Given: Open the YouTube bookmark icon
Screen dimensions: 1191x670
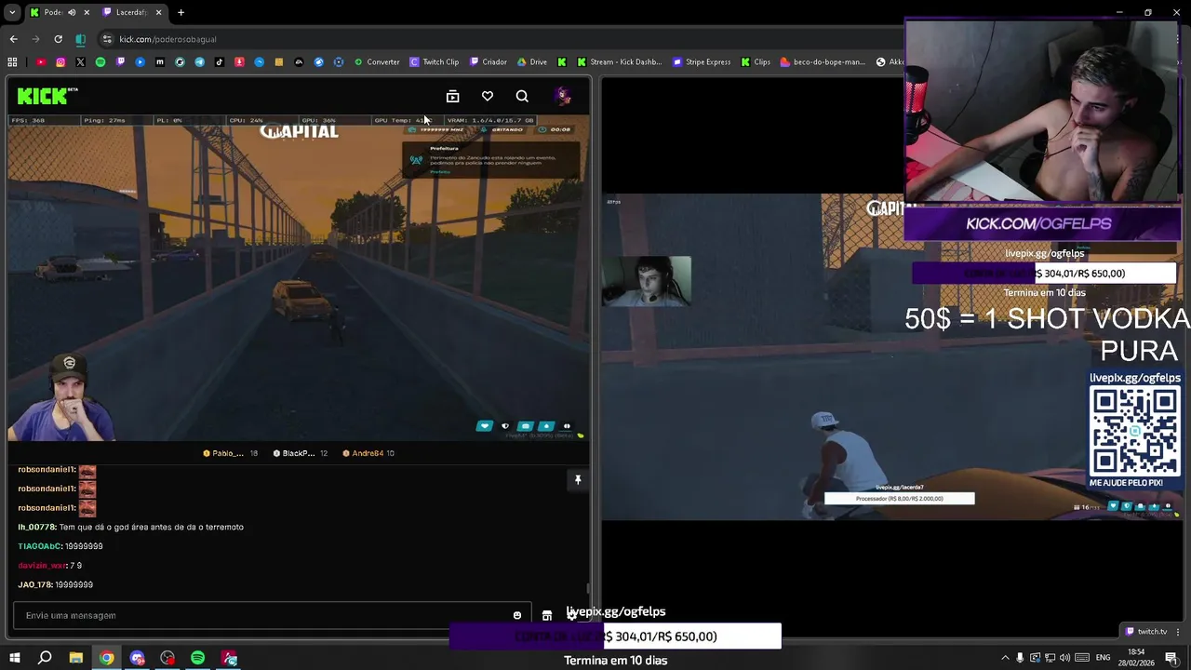Looking at the screenshot, I should [41, 62].
